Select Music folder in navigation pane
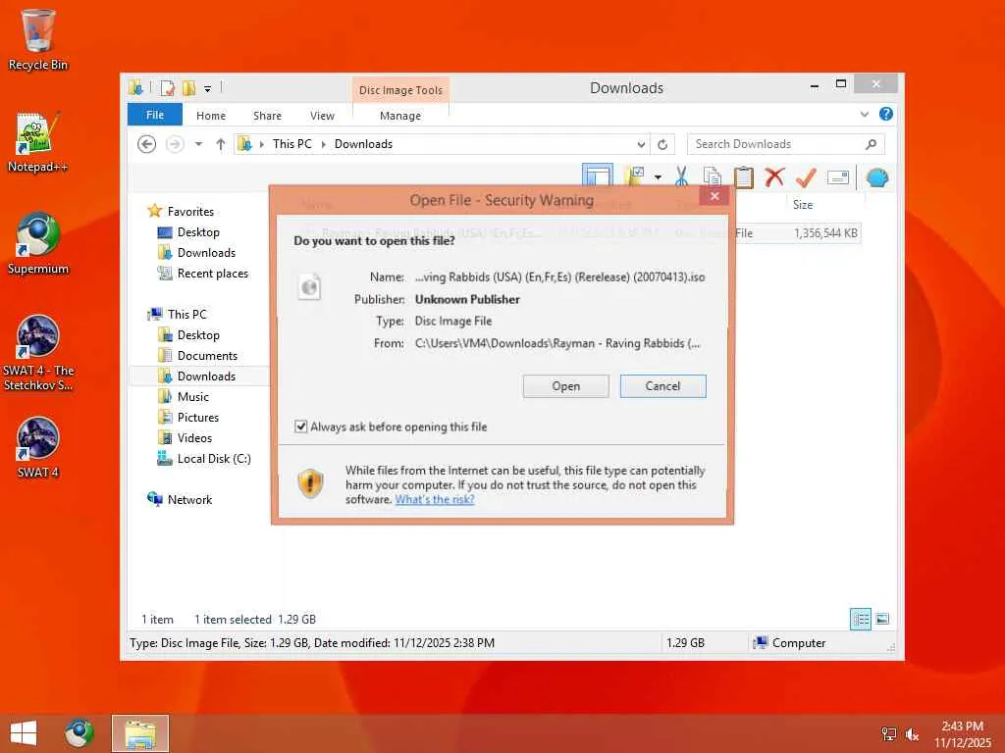This screenshot has height=753, width=1005. coord(193,396)
